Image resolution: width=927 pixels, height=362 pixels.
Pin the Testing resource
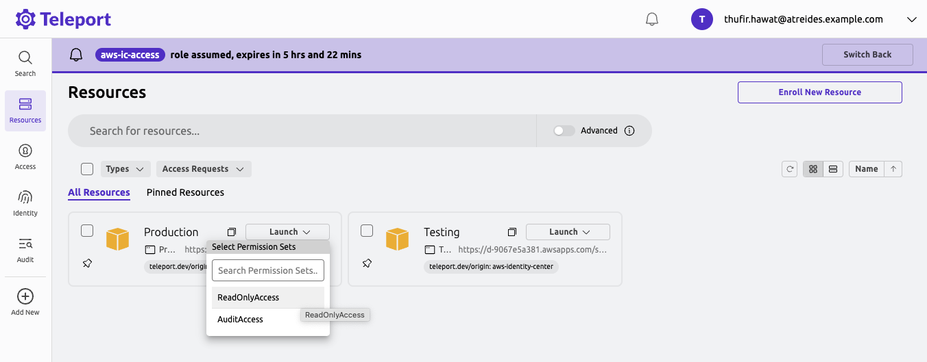point(367,263)
